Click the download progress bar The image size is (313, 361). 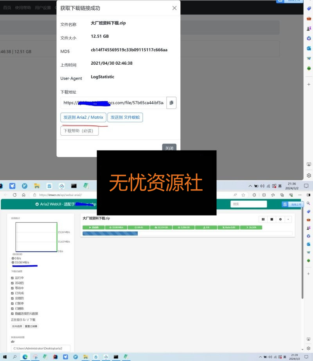pos(187,234)
